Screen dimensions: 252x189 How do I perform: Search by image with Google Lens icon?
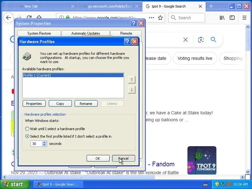(201, 40)
